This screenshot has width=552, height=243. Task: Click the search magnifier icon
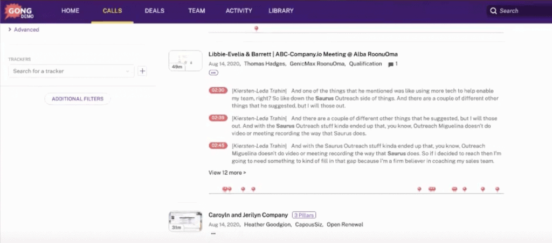point(493,11)
